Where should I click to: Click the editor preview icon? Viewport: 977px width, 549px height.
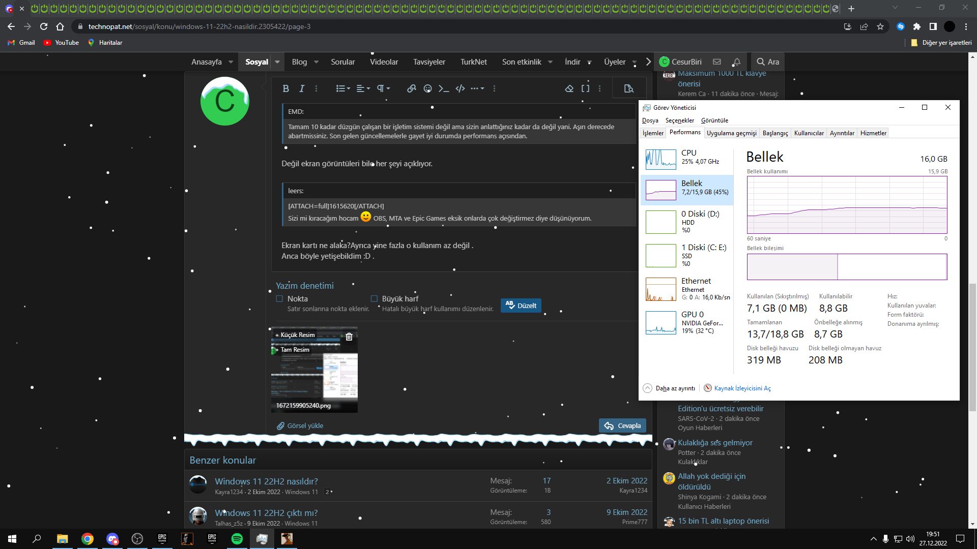tap(629, 88)
